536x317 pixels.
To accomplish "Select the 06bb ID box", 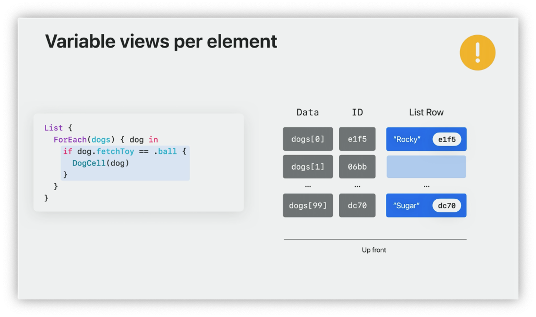I will coord(357,167).
